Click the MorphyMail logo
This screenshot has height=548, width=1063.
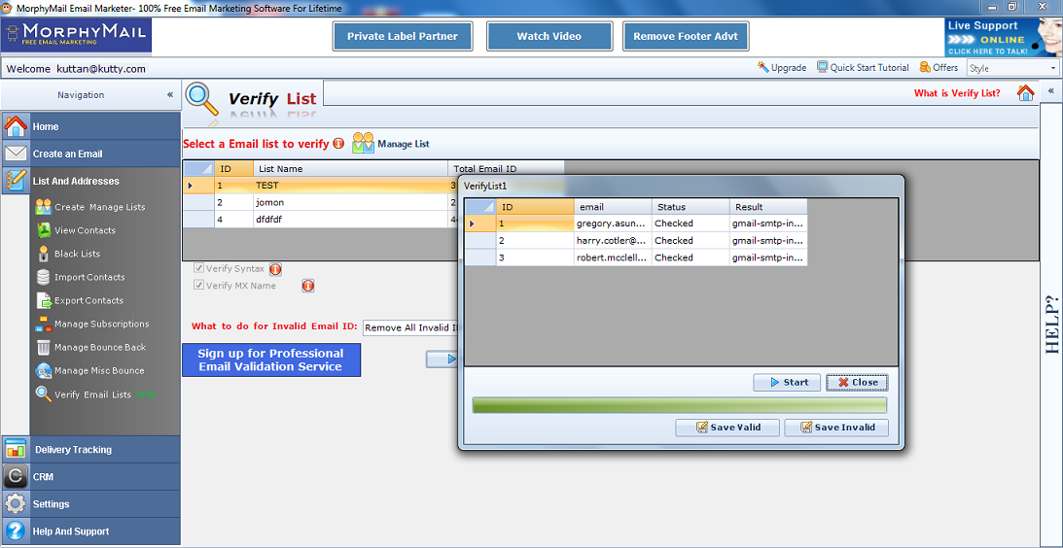pyautogui.click(x=77, y=35)
